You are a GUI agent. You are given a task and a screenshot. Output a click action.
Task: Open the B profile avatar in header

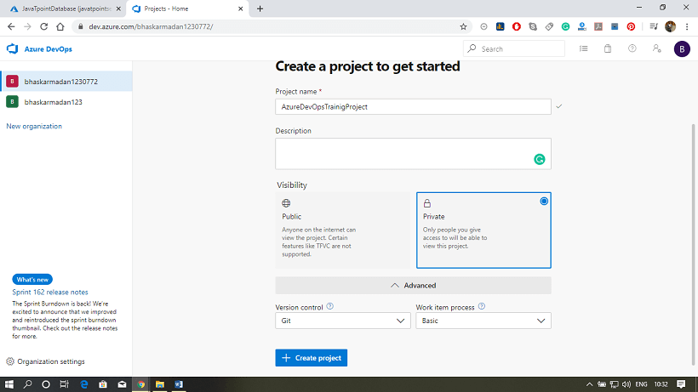(682, 48)
